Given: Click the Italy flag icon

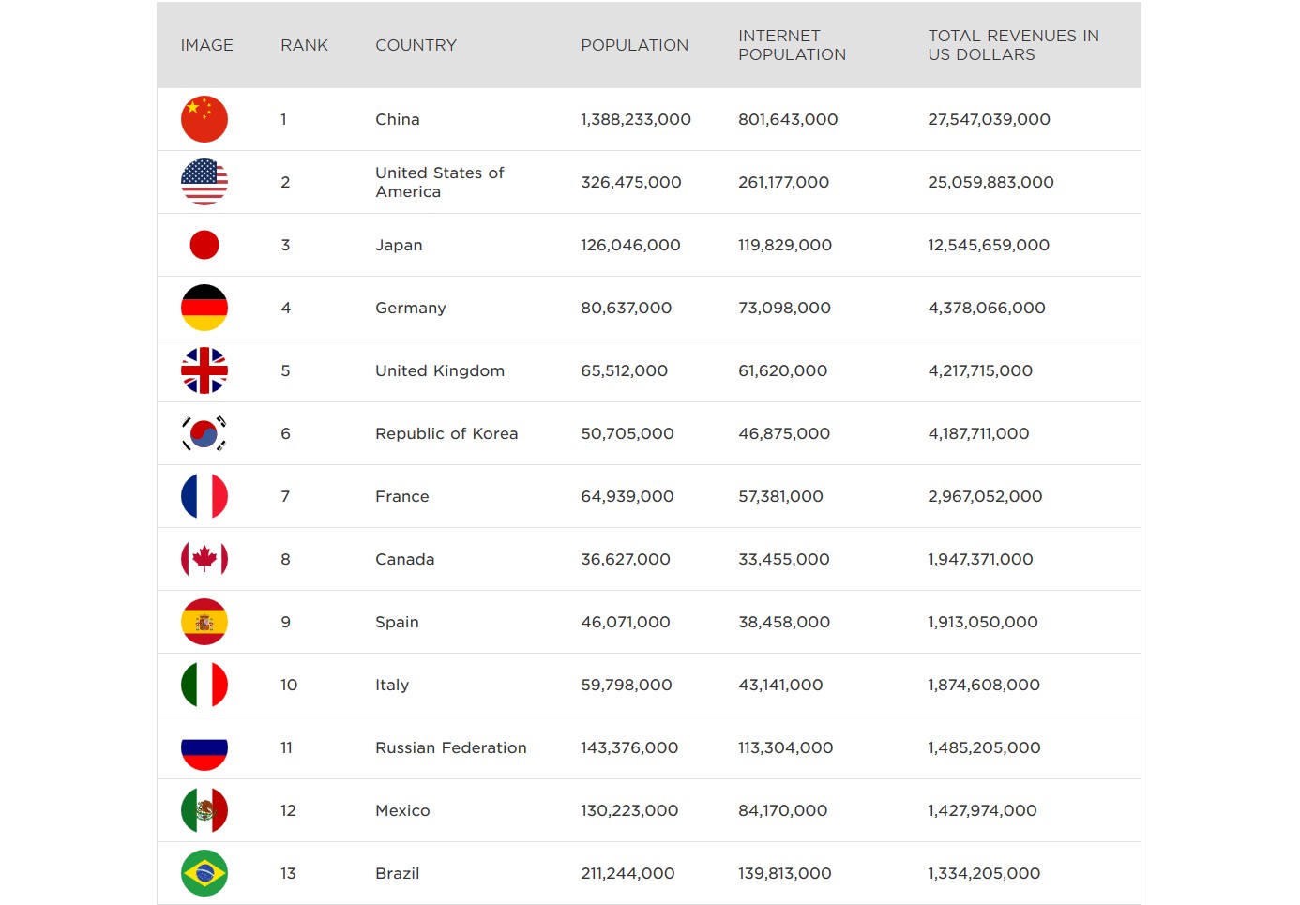Looking at the screenshot, I should click(204, 685).
